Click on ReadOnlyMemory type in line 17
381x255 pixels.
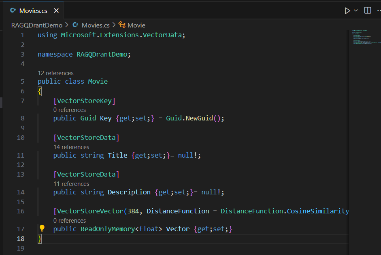point(107,229)
